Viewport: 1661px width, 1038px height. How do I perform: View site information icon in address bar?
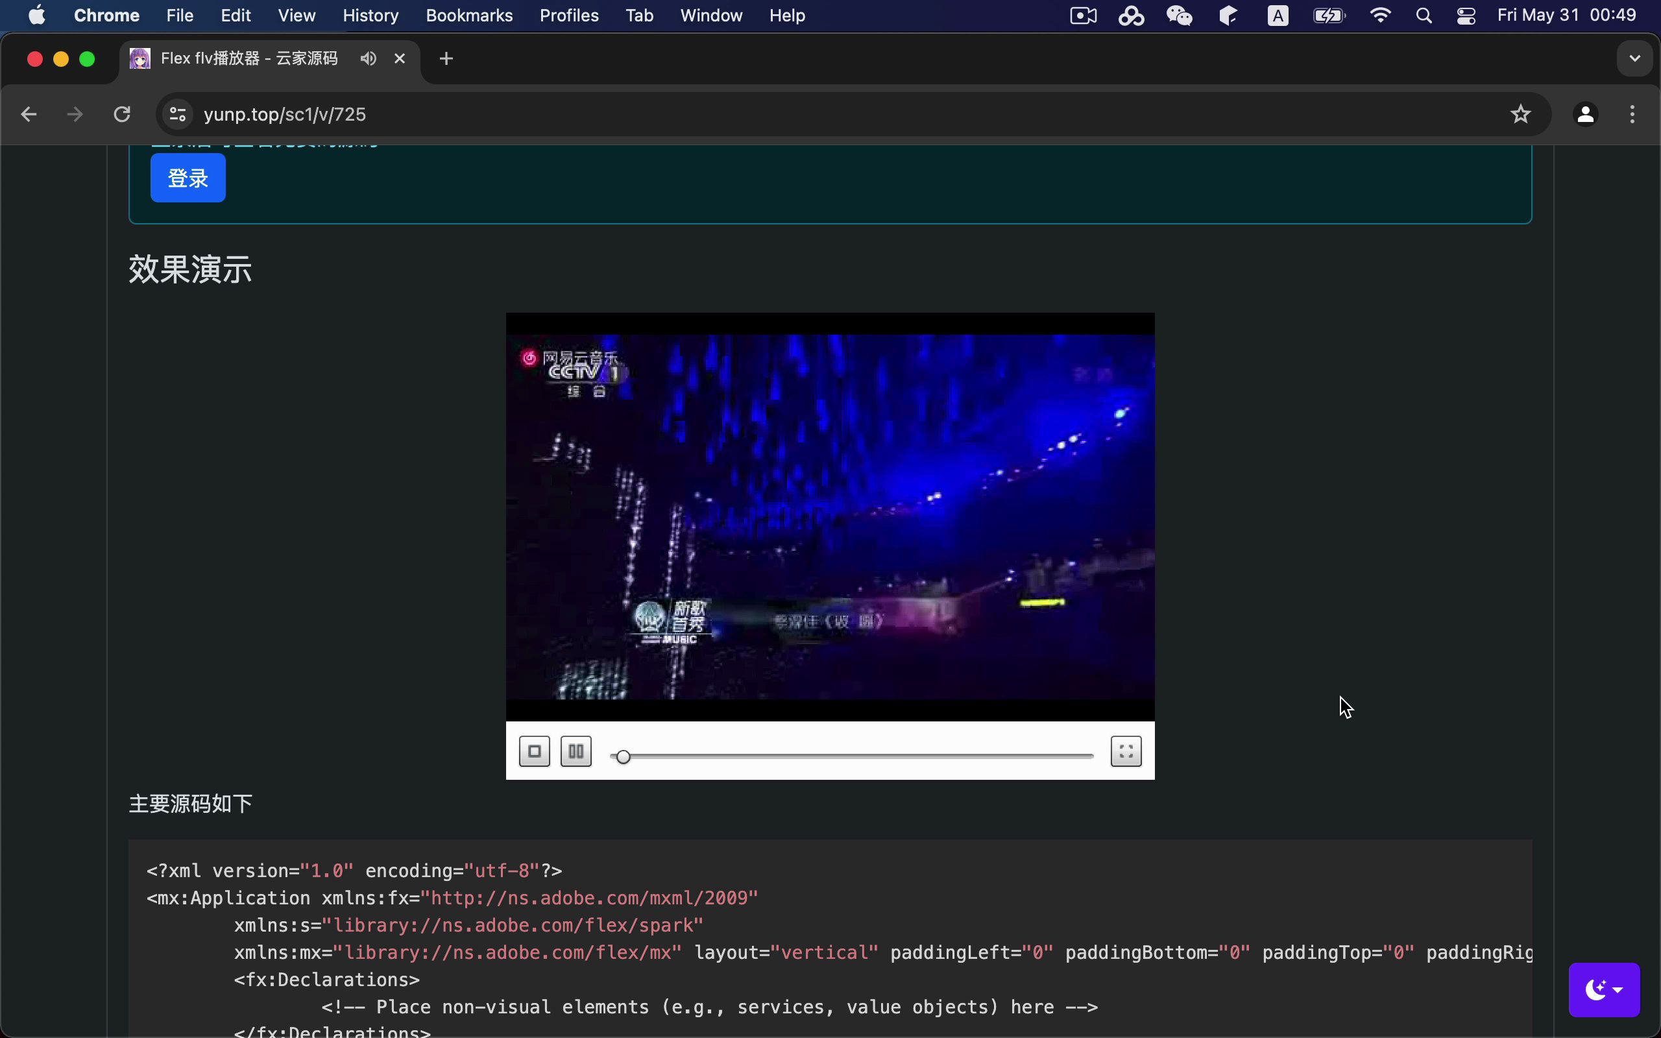pyautogui.click(x=178, y=114)
